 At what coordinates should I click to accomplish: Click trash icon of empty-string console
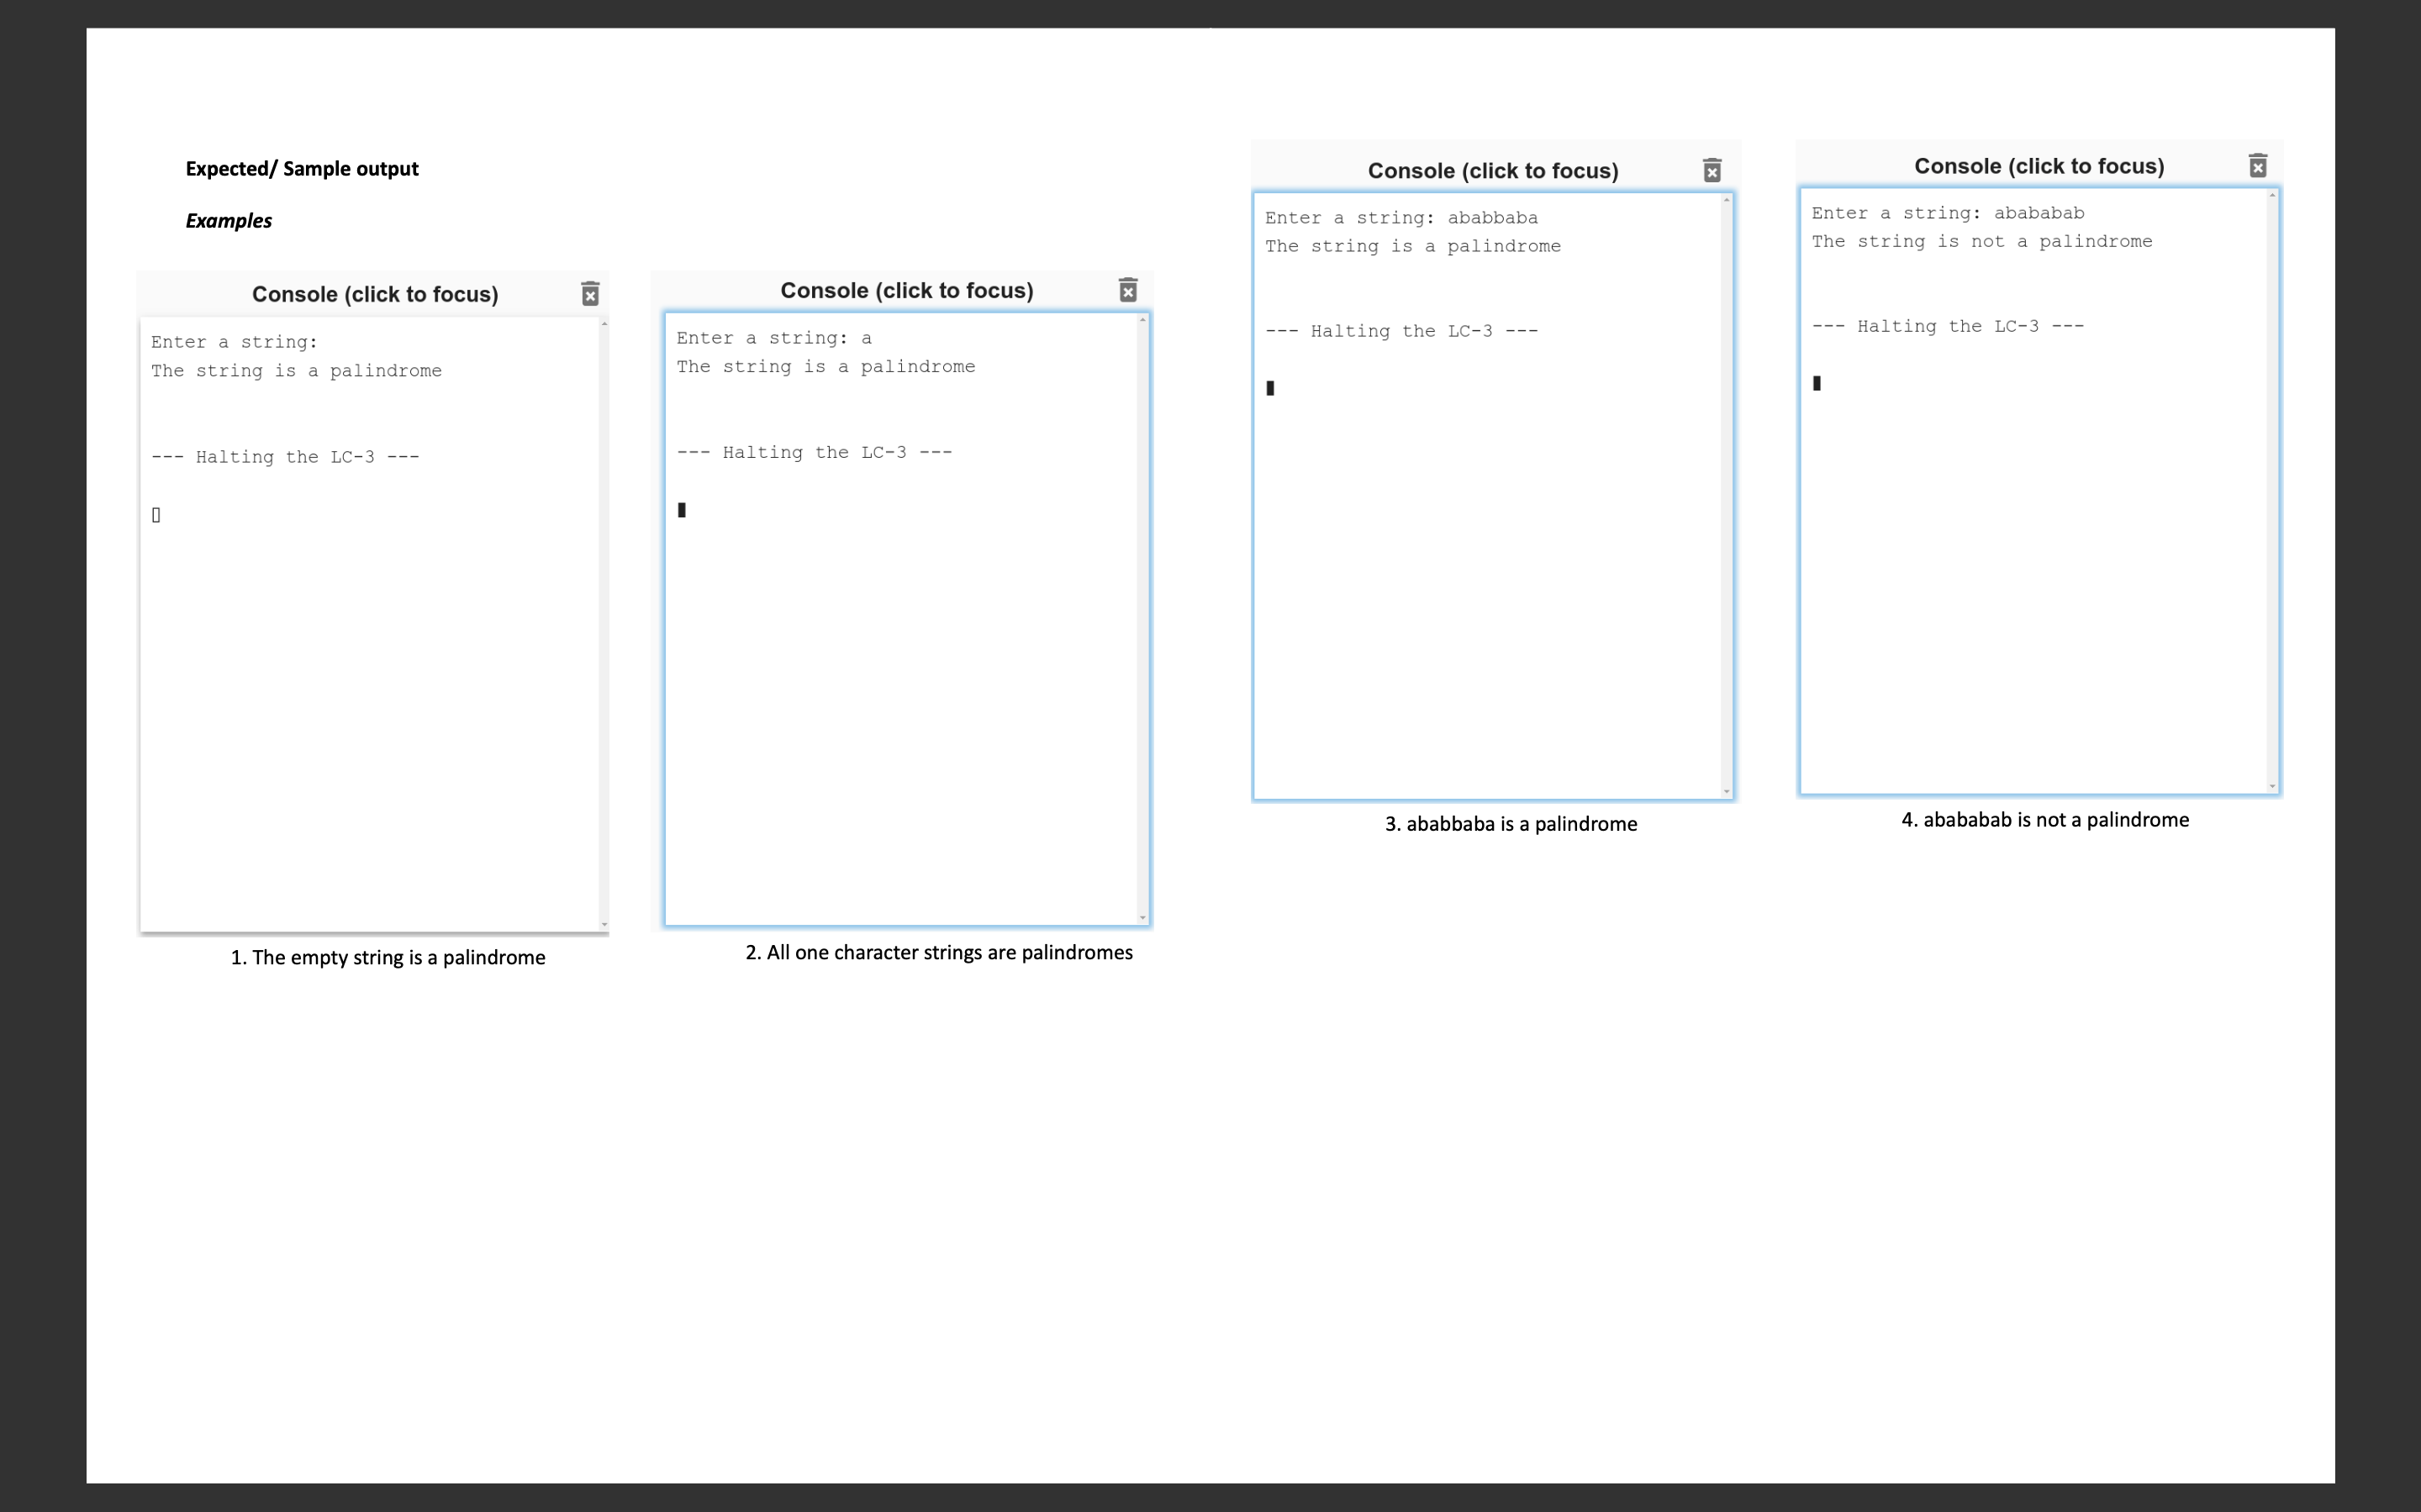pyautogui.click(x=590, y=294)
